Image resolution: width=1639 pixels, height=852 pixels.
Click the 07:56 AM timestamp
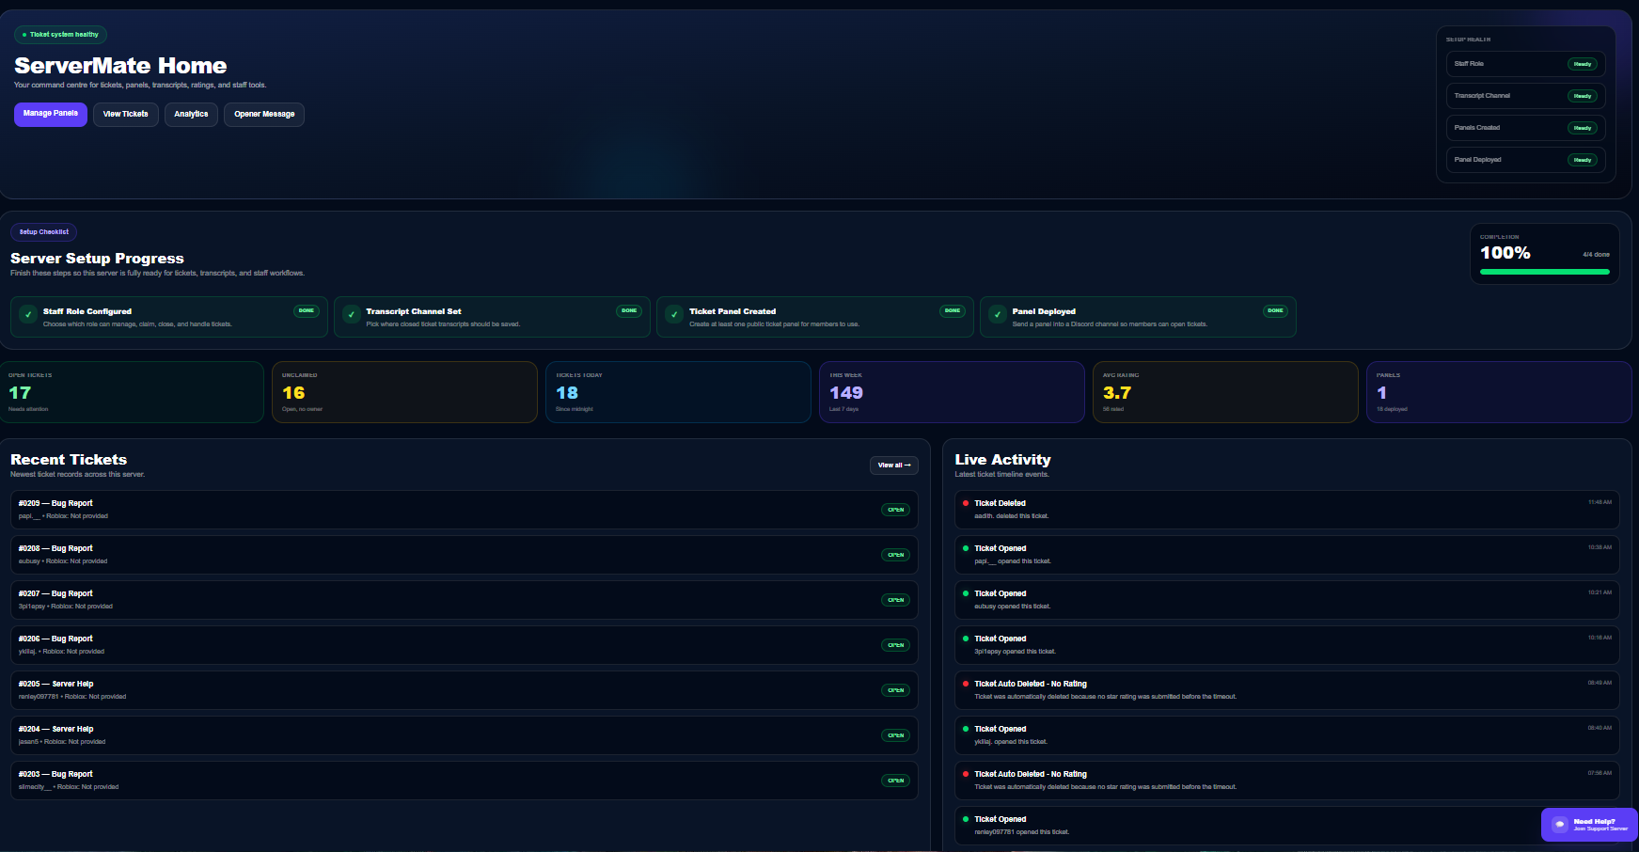click(x=1600, y=773)
